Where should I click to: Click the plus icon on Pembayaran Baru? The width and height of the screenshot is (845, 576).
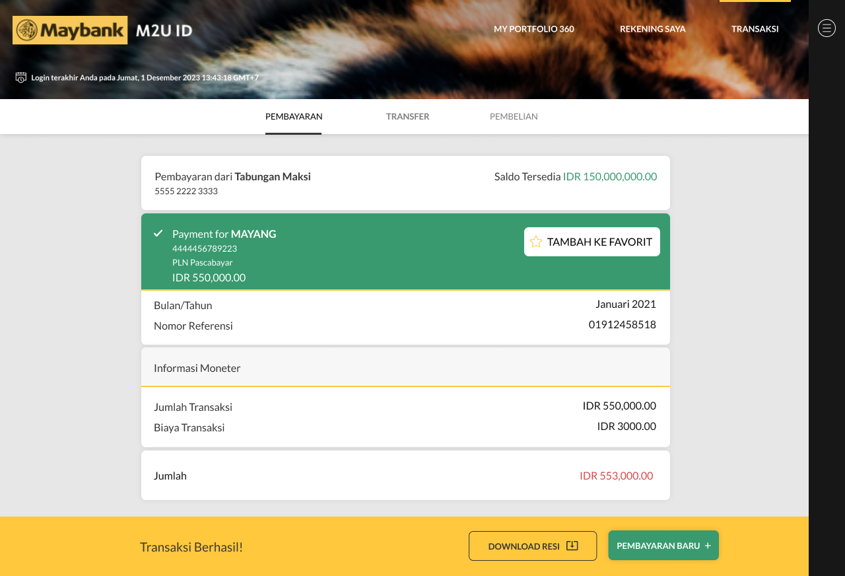[708, 546]
